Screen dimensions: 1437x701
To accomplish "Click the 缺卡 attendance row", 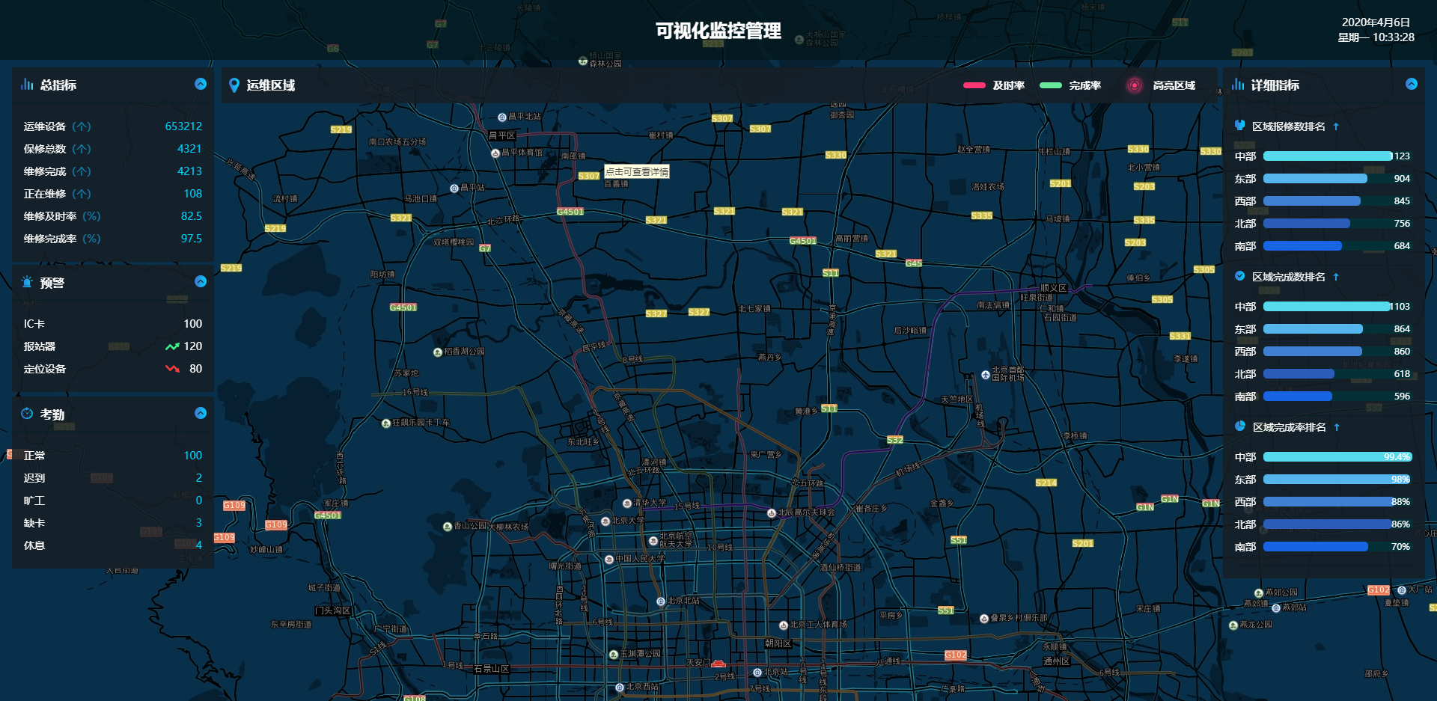I will point(113,523).
